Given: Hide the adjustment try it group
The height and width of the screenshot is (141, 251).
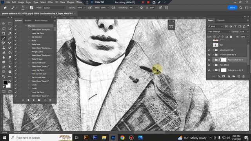Looking at the screenshot, I should (x=209, y=50).
